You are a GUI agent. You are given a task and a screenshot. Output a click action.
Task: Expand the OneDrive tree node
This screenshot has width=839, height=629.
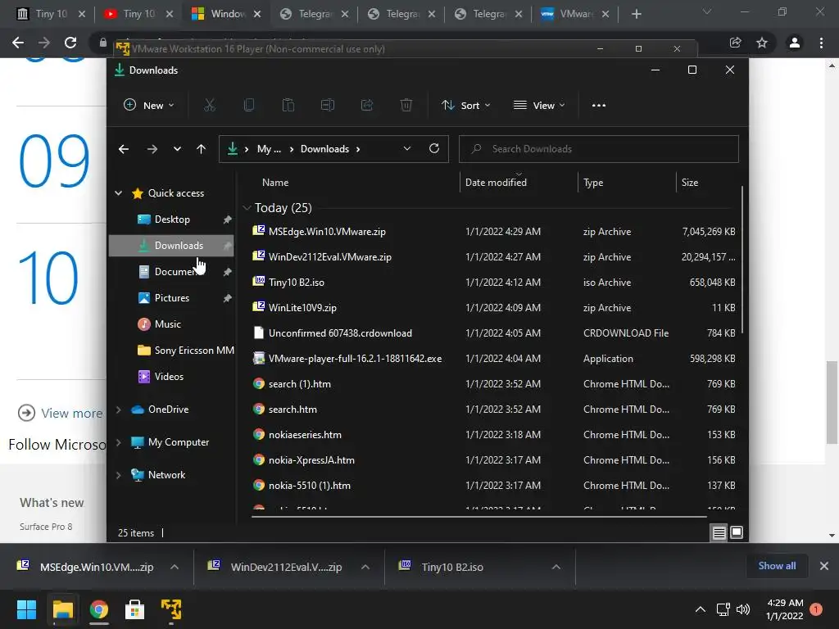tap(118, 410)
